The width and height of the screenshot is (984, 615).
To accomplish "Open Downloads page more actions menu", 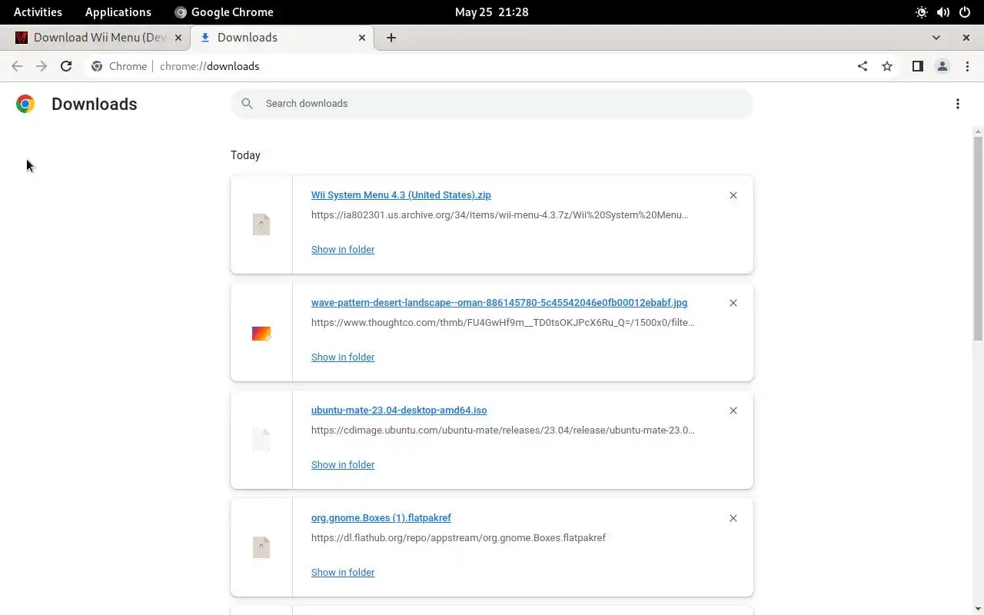I will coord(958,104).
